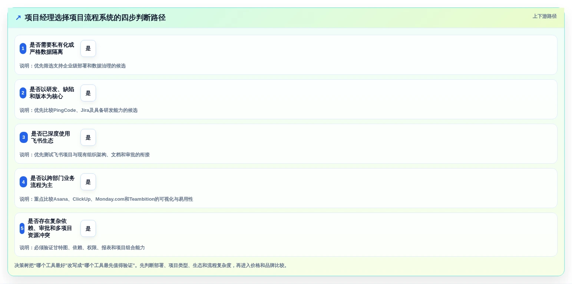Click the arrow icon beside the panel title
This screenshot has height=284, width=572.
click(18, 17)
